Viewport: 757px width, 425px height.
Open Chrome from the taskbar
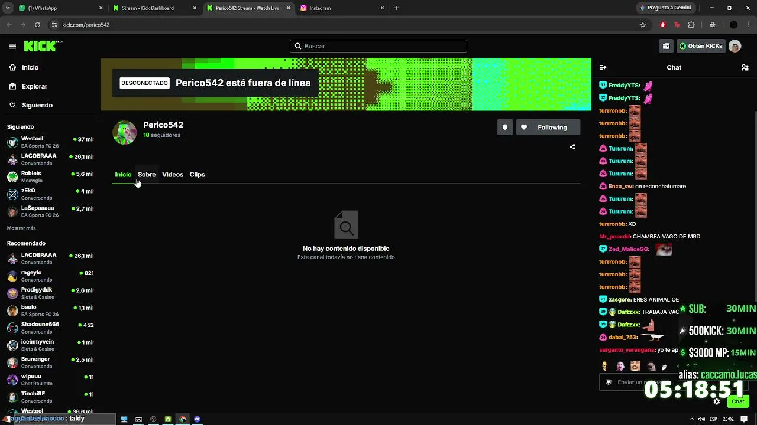(x=183, y=419)
